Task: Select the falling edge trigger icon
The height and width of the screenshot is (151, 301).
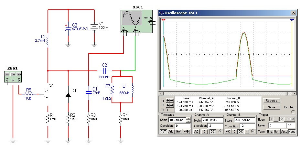Action: click(x=276, y=120)
